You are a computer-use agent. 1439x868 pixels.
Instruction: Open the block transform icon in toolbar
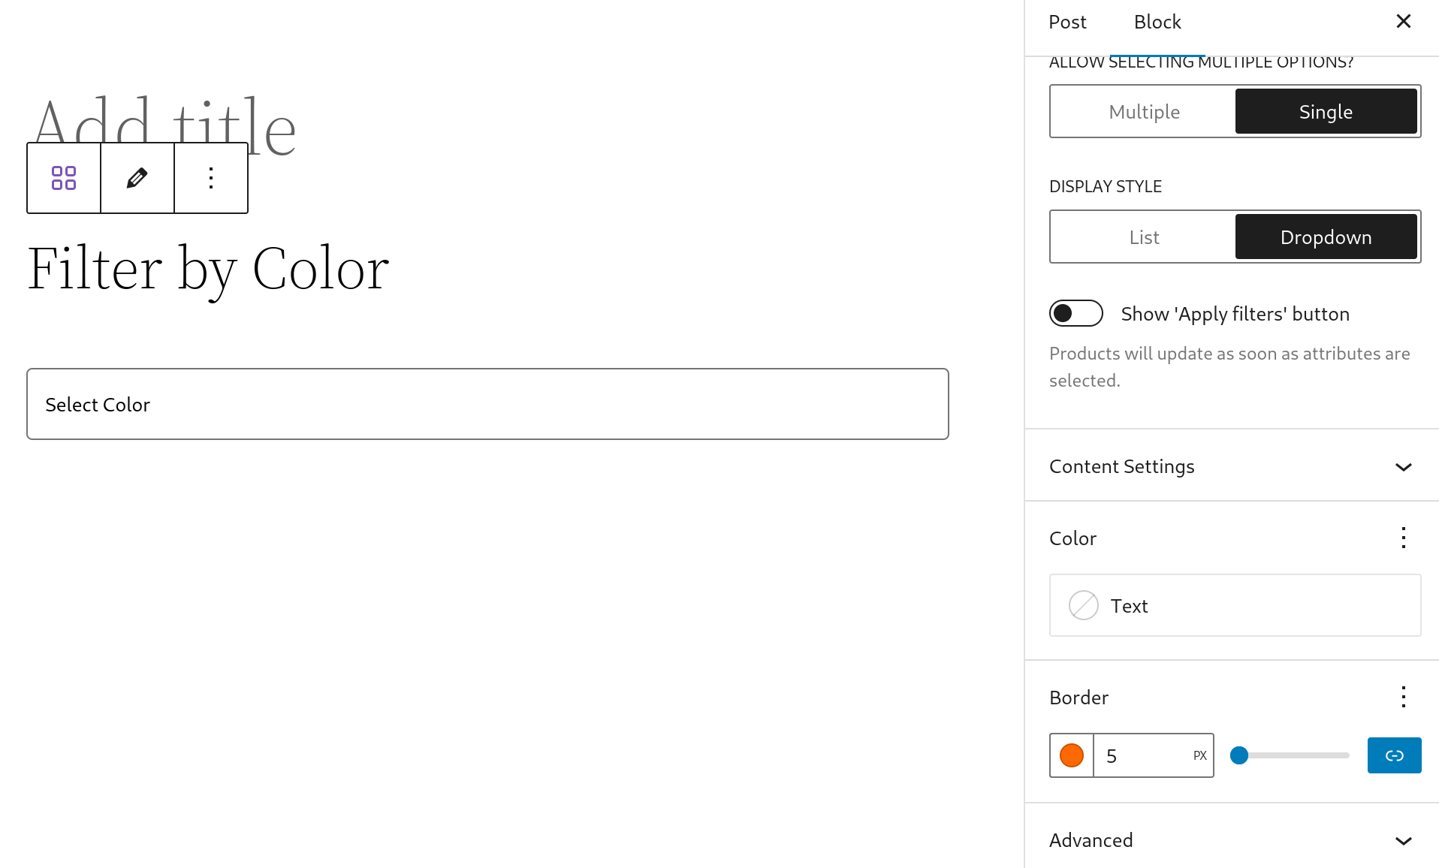(x=63, y=178)
